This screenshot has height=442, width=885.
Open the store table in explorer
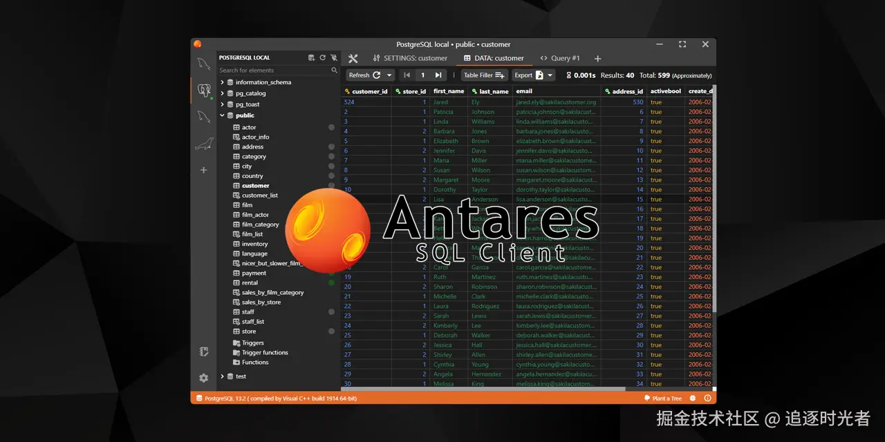coord(249,331)
